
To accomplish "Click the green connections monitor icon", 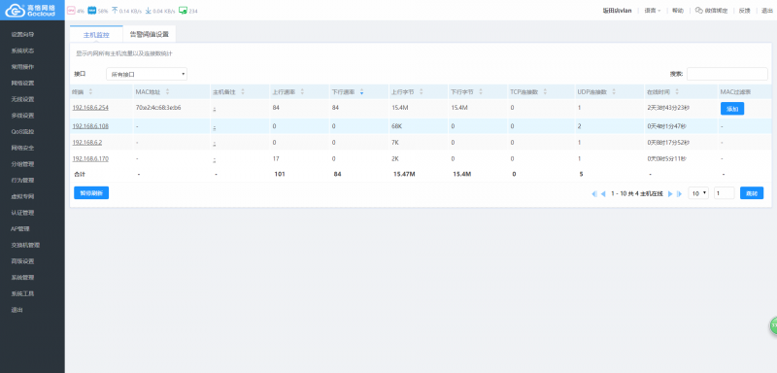I will (x=183, y=11).
